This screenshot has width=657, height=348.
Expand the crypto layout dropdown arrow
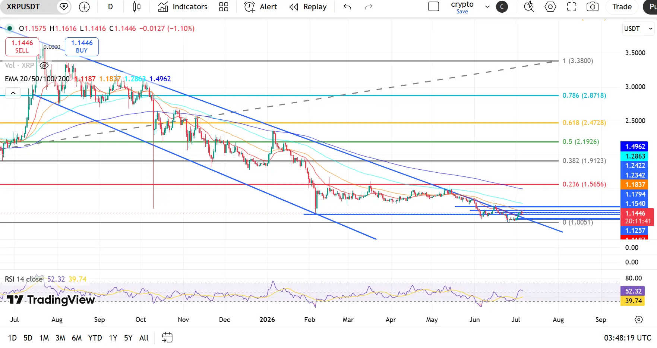pyautogui.click(x=487, y=7)
